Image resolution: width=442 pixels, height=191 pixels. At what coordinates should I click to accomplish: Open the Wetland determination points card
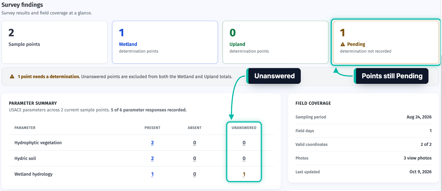coord(165,42)
